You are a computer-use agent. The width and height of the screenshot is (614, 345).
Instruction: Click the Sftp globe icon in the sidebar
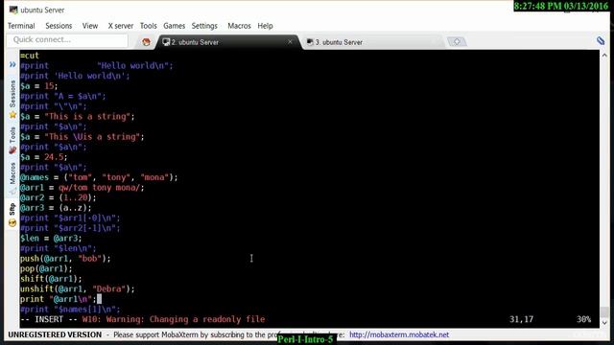(x=12, y=223)
